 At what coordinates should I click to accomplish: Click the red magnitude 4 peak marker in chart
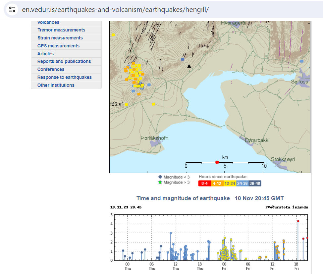point(298,221)
